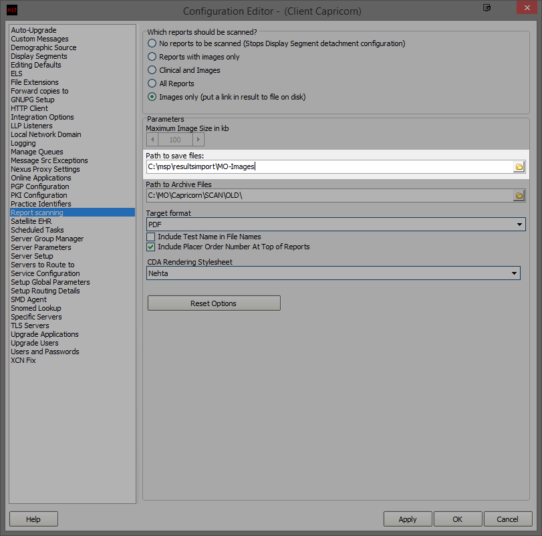
Task: Click the Reset Options button
Action: 214,303
